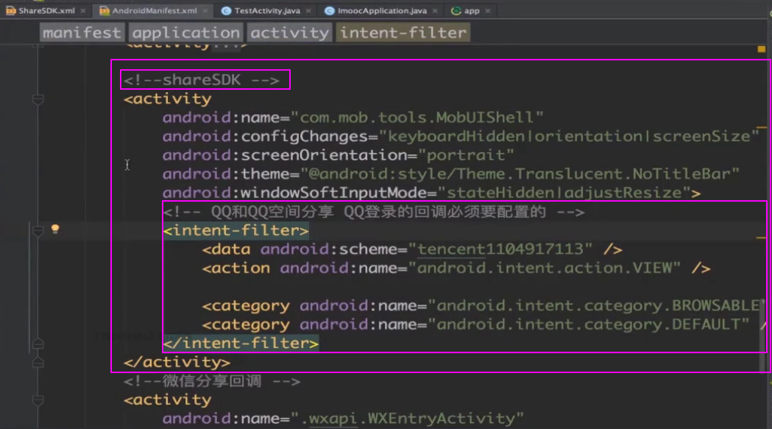This screenshot has height=429, width=772.
Task: Click the 微信分享回调 comment
Action: coord(212,380)
